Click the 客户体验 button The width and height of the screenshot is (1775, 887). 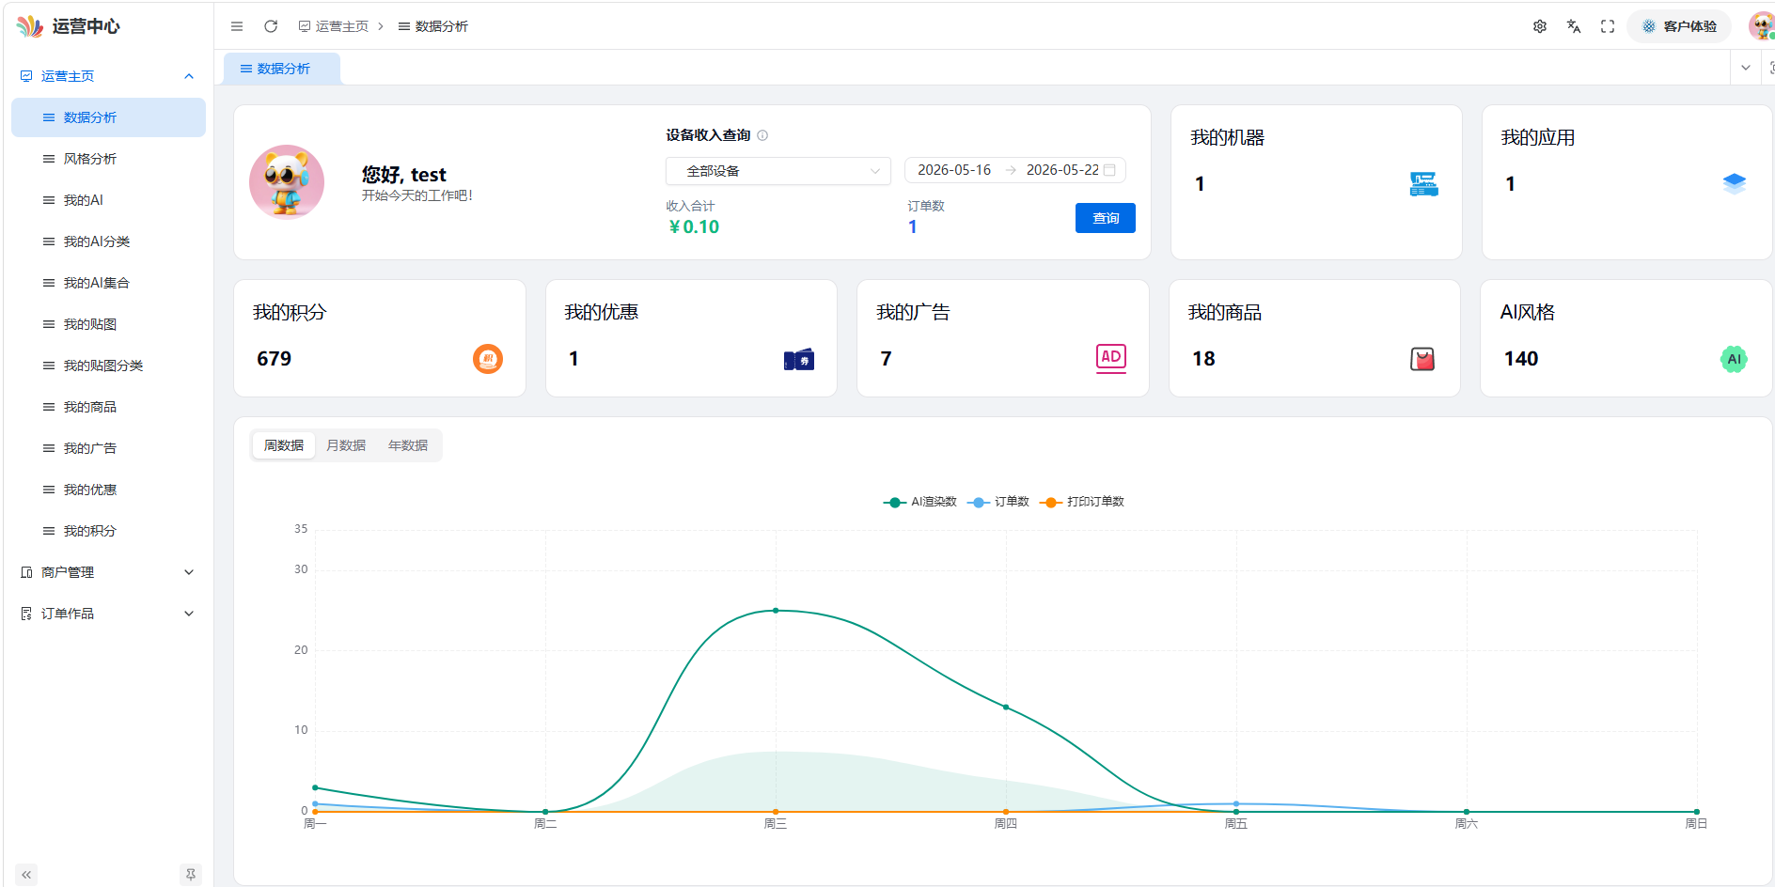(x=1679, y=26)
